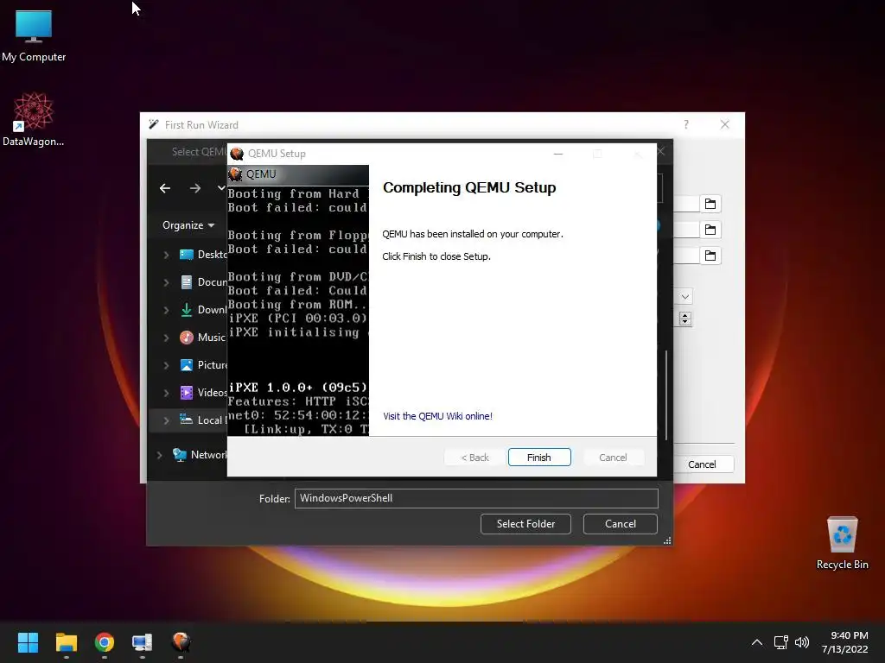Open the clock showing 9:40 PM
This screenshot has width=885, height=663.
(x=845, y=642)
